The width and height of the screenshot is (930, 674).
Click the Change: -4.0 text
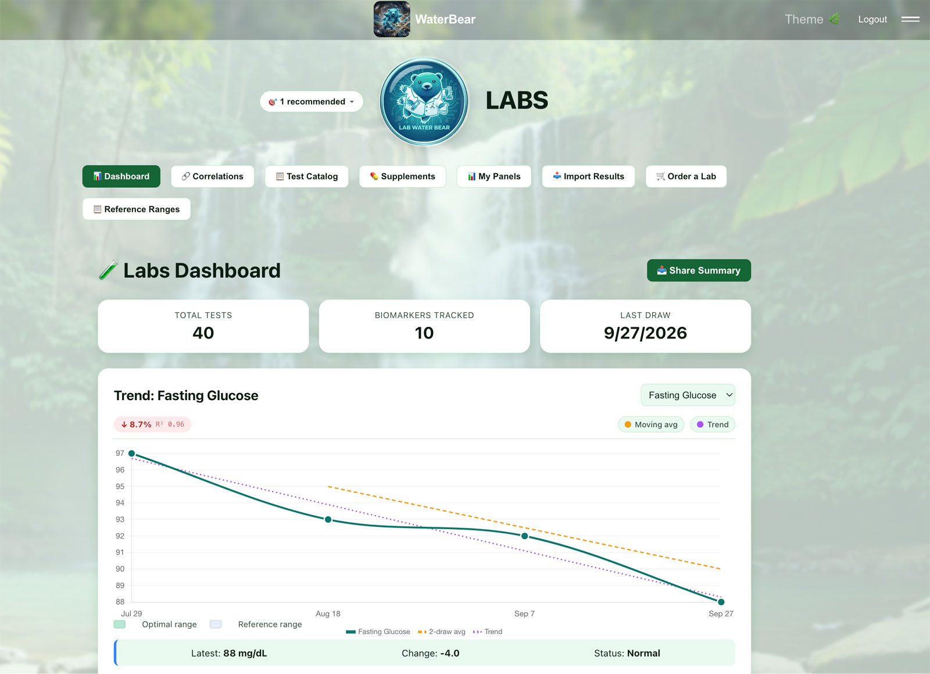[x=431, y=653]
